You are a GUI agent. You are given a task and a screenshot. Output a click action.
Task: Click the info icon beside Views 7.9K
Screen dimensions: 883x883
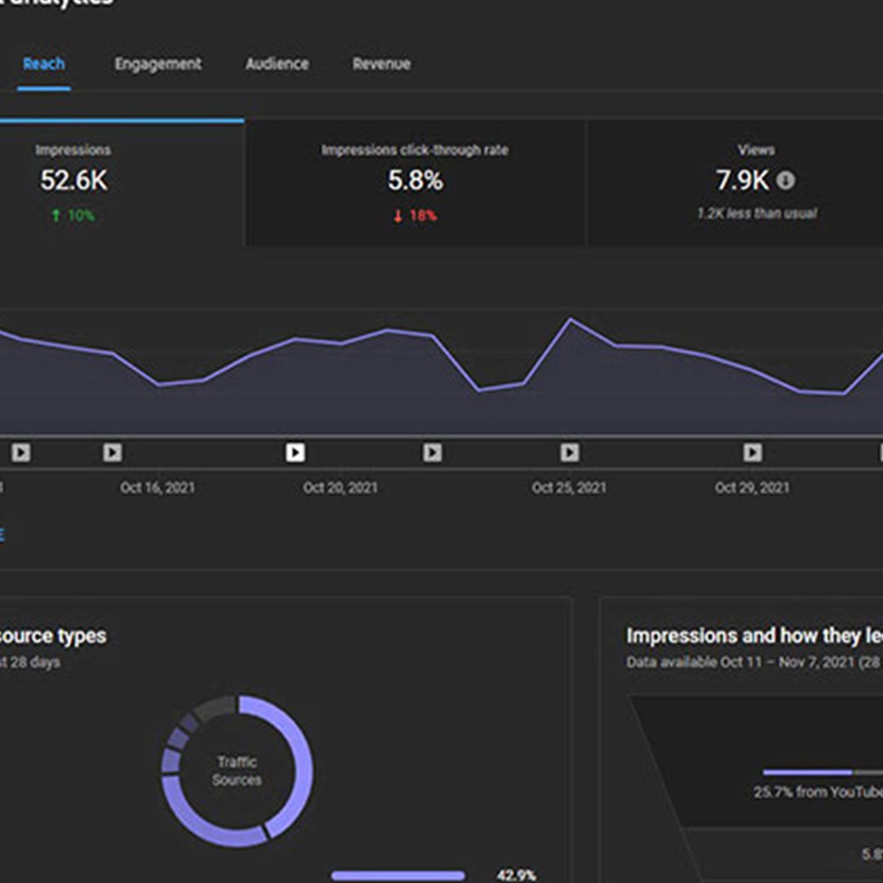coord(786,181)
